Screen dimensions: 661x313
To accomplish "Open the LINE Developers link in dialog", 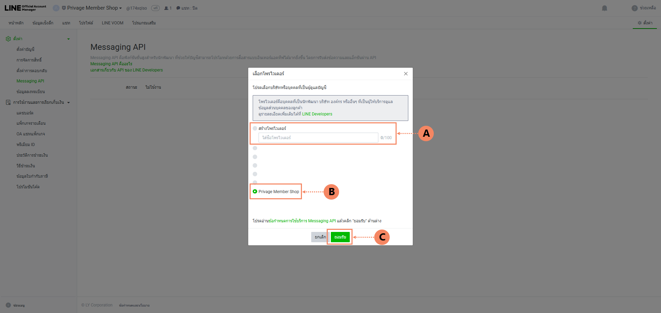I will (x=317, y=114).
